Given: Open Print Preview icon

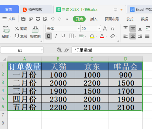Looking at the screenshot, I should coord(45,19).
